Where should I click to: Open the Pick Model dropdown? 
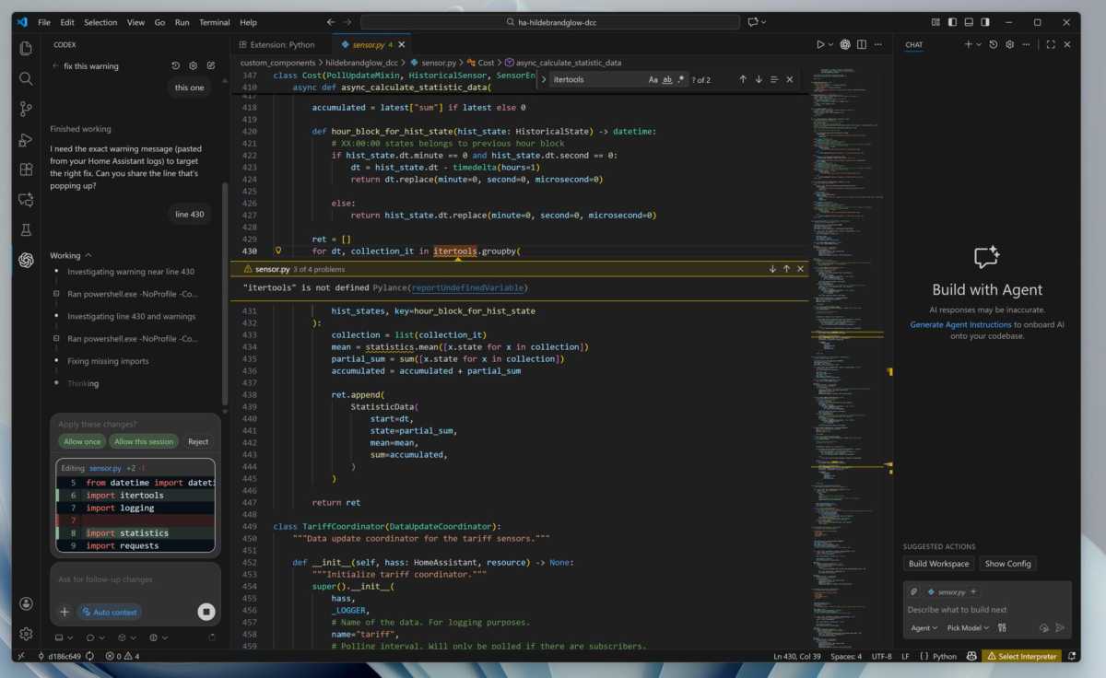[x=967, y=627]
